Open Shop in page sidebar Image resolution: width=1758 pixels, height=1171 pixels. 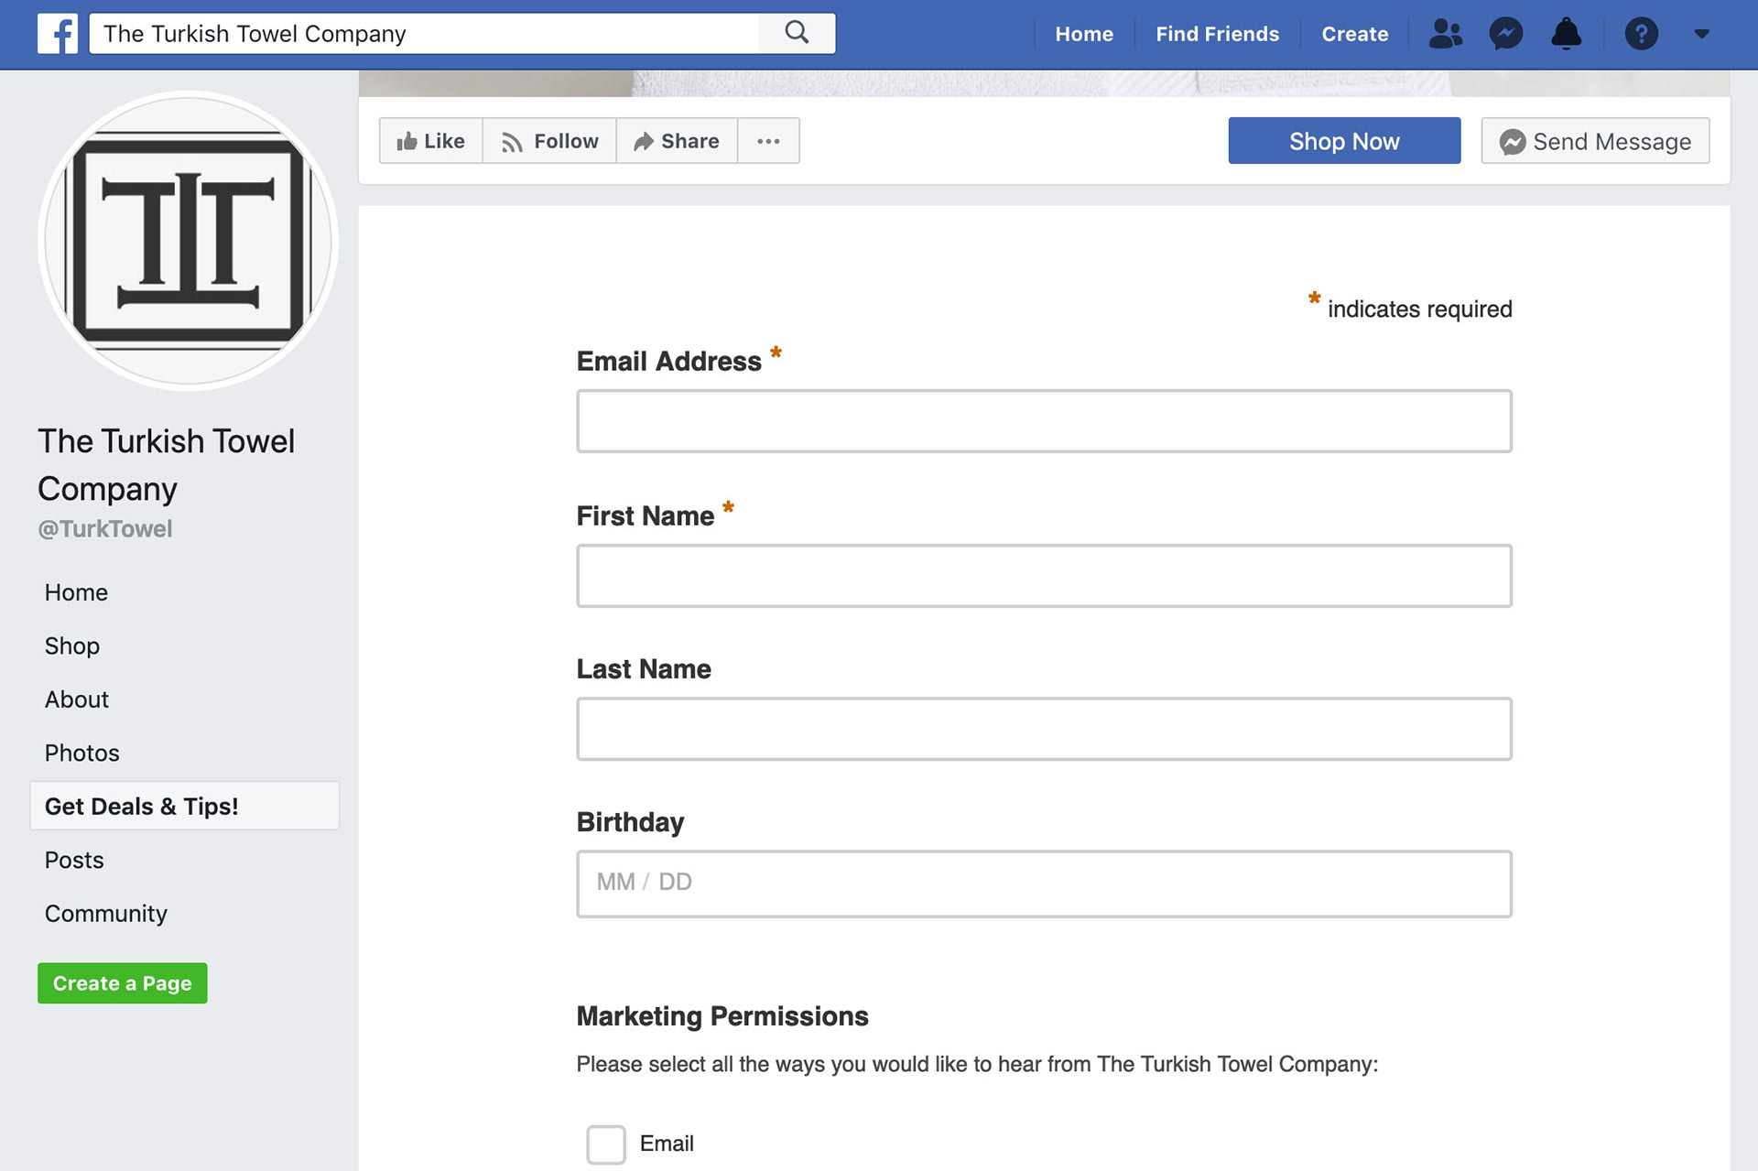[72, 646]
